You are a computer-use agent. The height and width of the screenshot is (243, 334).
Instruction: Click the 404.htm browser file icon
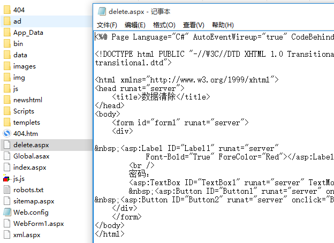[x=7, y=133]
